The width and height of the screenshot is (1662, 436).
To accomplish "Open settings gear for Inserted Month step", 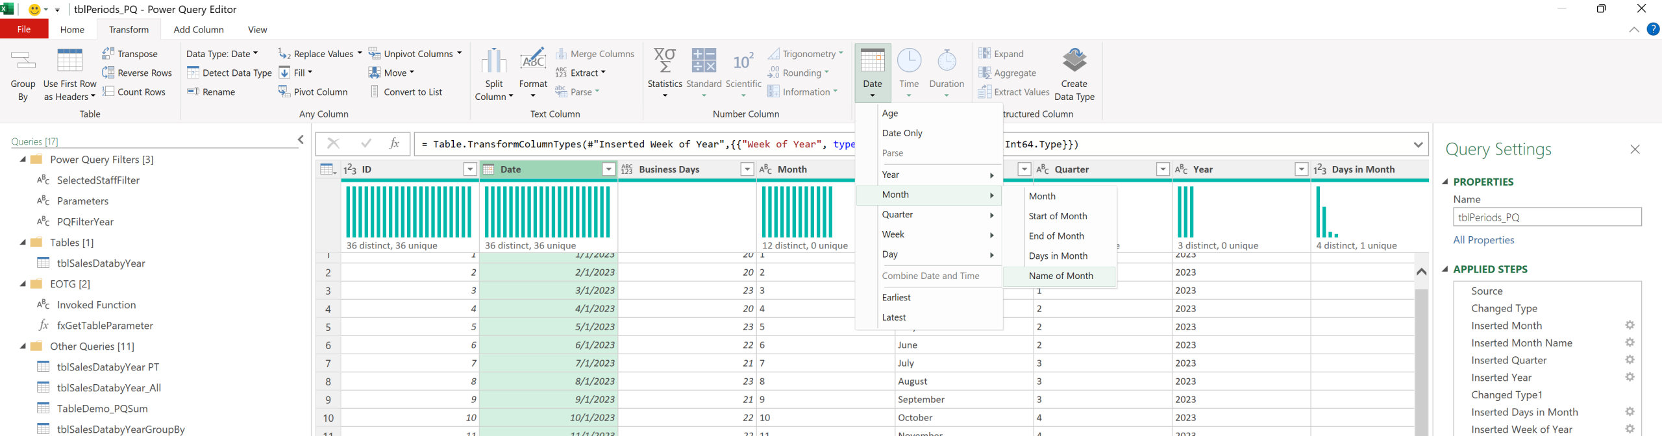I will pyautogui.click(x=1630, y=325).
